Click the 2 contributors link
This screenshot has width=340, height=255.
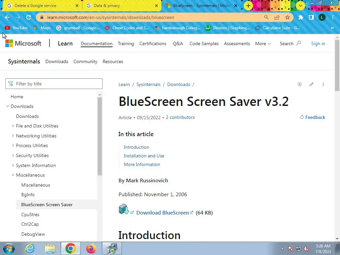click(x=180, y=117)
